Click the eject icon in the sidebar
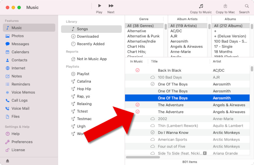Image resolution: width=254 pixels, height=165 pixels. click(x=7, y=161)
